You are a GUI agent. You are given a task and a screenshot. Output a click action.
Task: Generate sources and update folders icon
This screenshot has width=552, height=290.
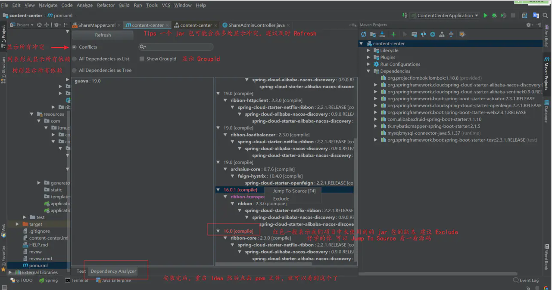coord(373,34)
